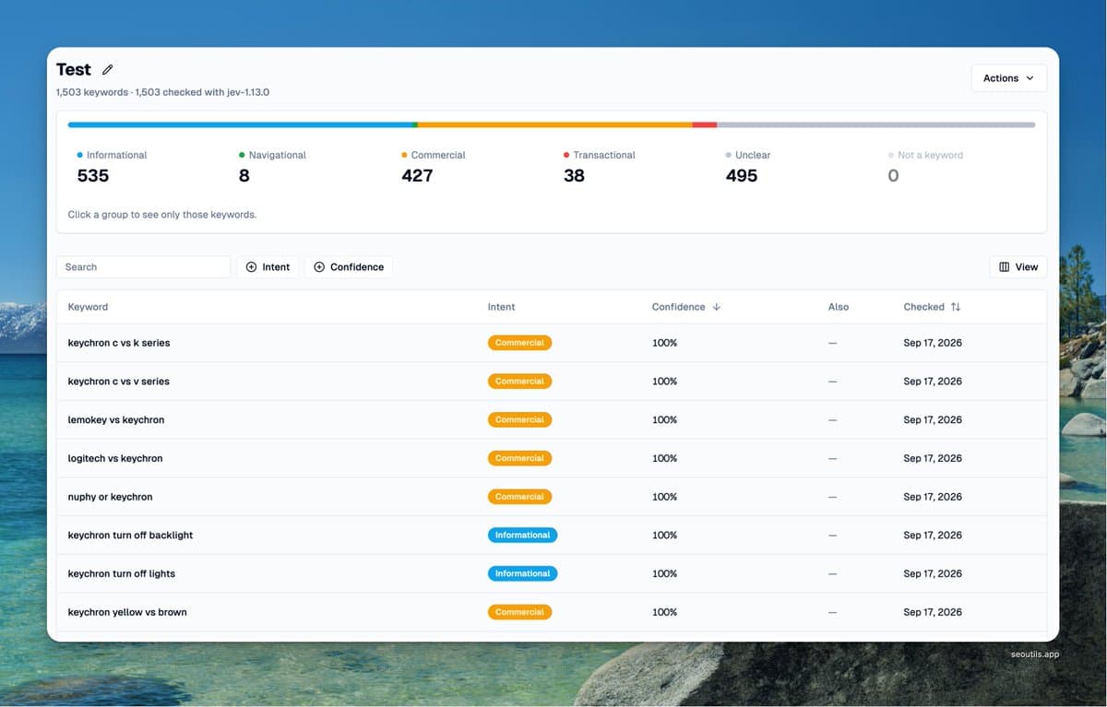The image size is (1107, 707).
Task: Filter by Unclear group
Action: tap(748, 167)
